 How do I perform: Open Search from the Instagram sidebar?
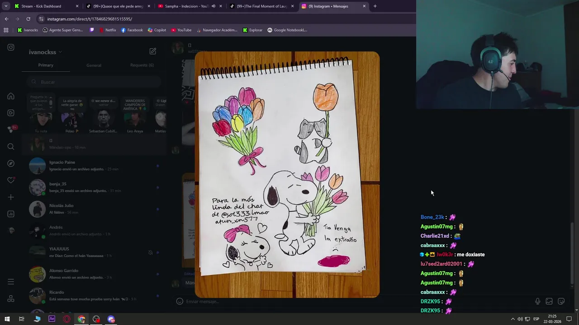pos(11,147)
